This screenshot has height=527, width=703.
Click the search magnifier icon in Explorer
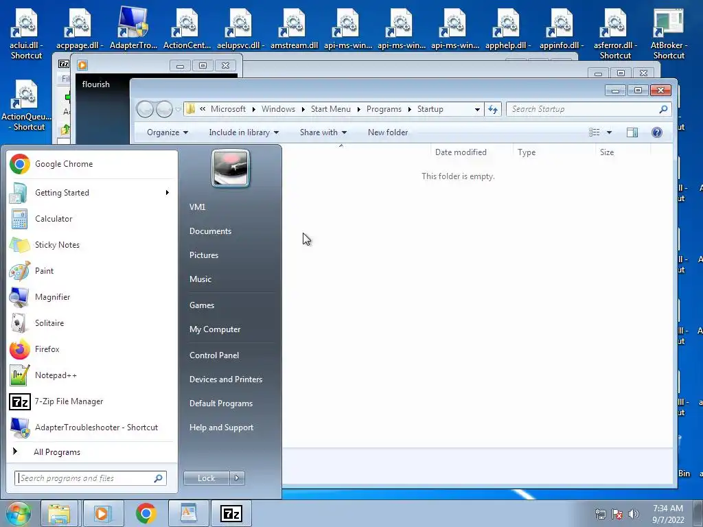[x=664, y=109]
